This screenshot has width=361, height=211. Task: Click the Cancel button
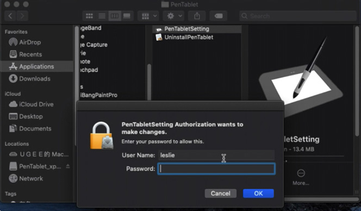coord(220,193)
